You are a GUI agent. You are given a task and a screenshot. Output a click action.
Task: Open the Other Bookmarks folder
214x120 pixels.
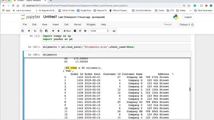(x=203, y=10)
